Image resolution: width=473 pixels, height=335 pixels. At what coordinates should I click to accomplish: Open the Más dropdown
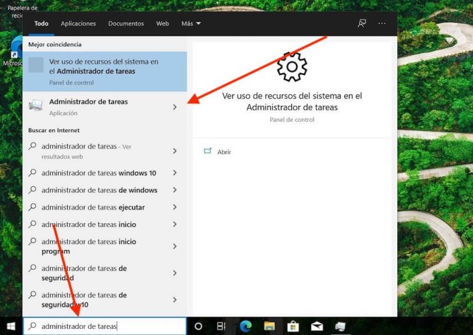pos(191,23)
